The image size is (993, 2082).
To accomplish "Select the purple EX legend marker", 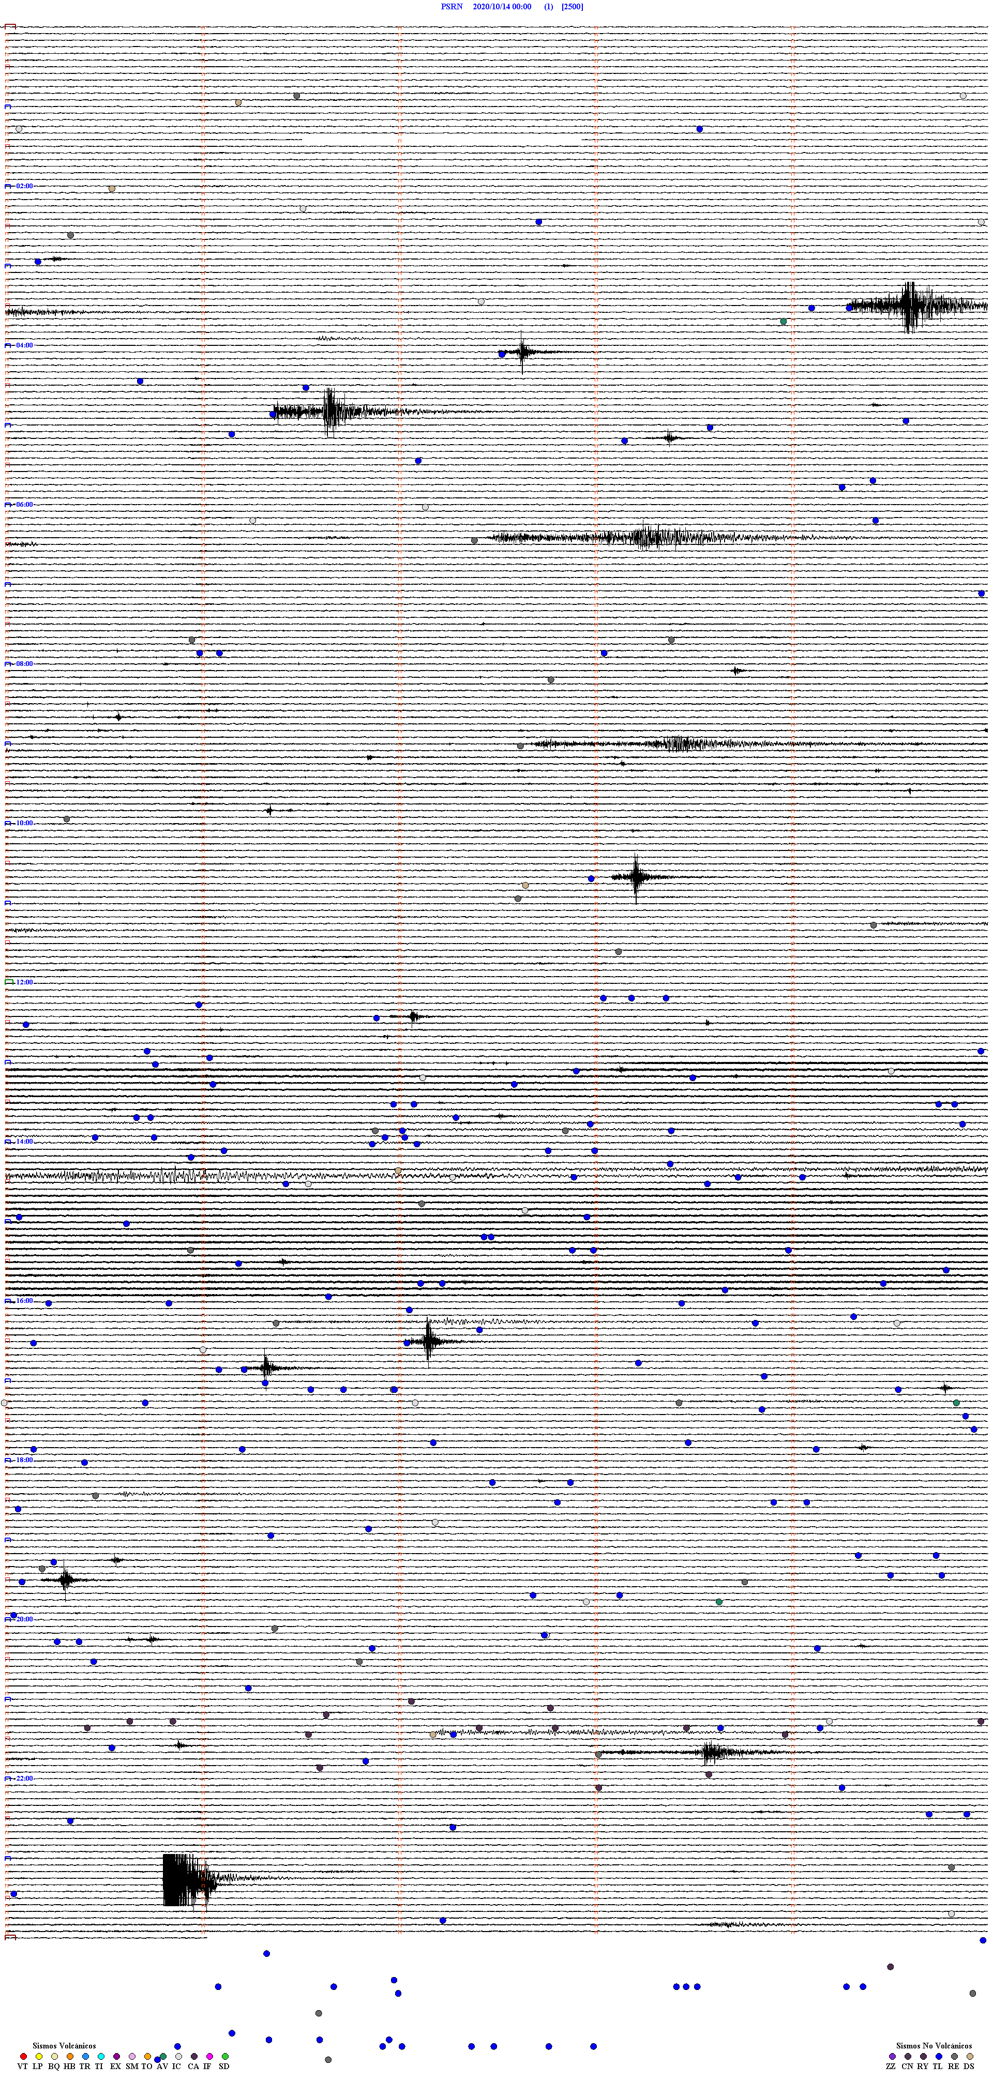I will pos(116,2056).
